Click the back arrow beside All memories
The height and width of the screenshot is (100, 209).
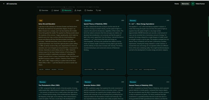[x=4, y=4]
